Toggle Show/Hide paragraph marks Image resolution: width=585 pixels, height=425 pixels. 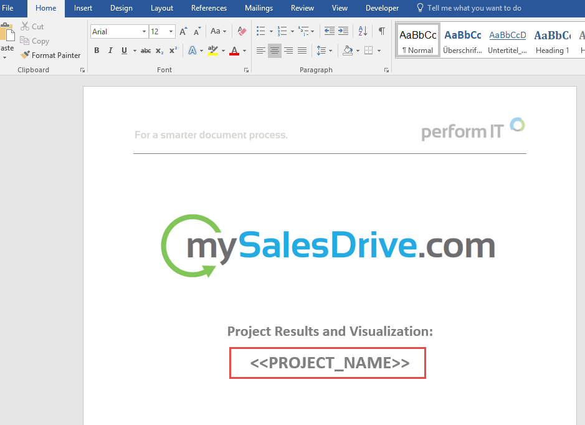tap(382, 31)
